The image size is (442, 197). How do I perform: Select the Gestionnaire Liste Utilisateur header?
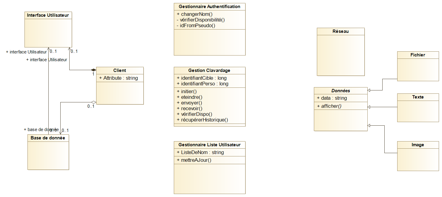209,145
